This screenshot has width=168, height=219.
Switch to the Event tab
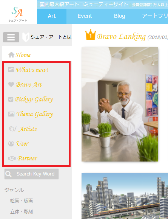click(x=85, y=16)
